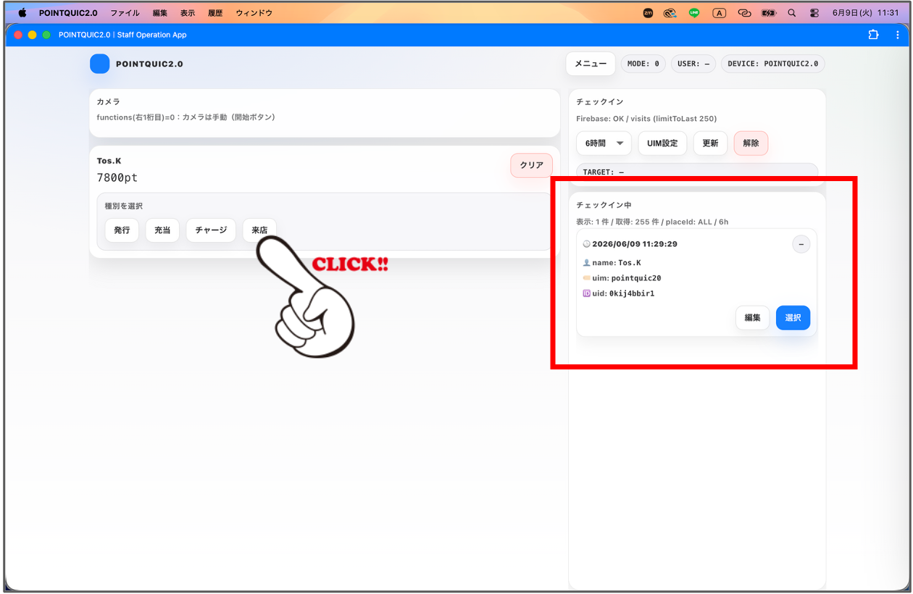Screen dimensions: 913x594
Task: Open the 6時間 time range dropdown
Action: [x=604, y=143]
